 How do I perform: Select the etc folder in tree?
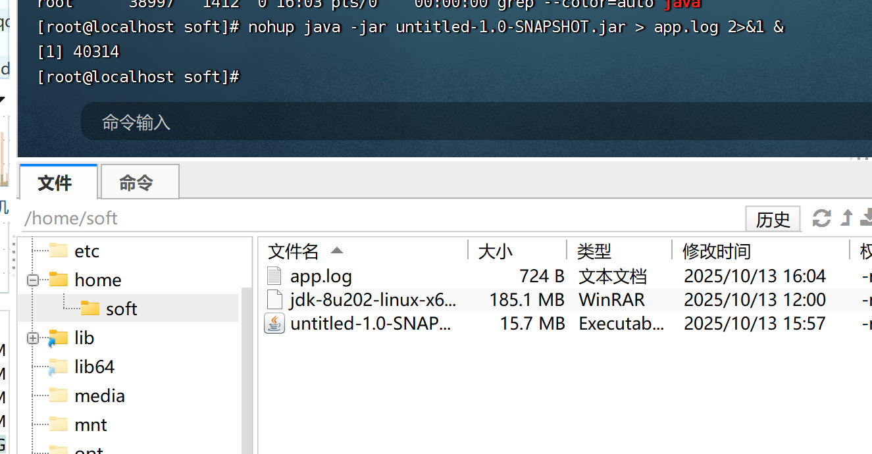point(87,251)
